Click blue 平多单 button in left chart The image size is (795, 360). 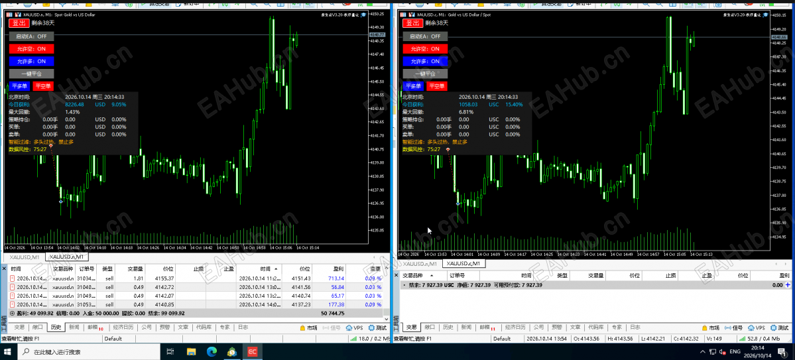point(19,86)
